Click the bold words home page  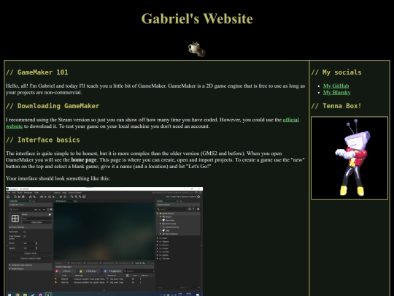coord(84,160)
